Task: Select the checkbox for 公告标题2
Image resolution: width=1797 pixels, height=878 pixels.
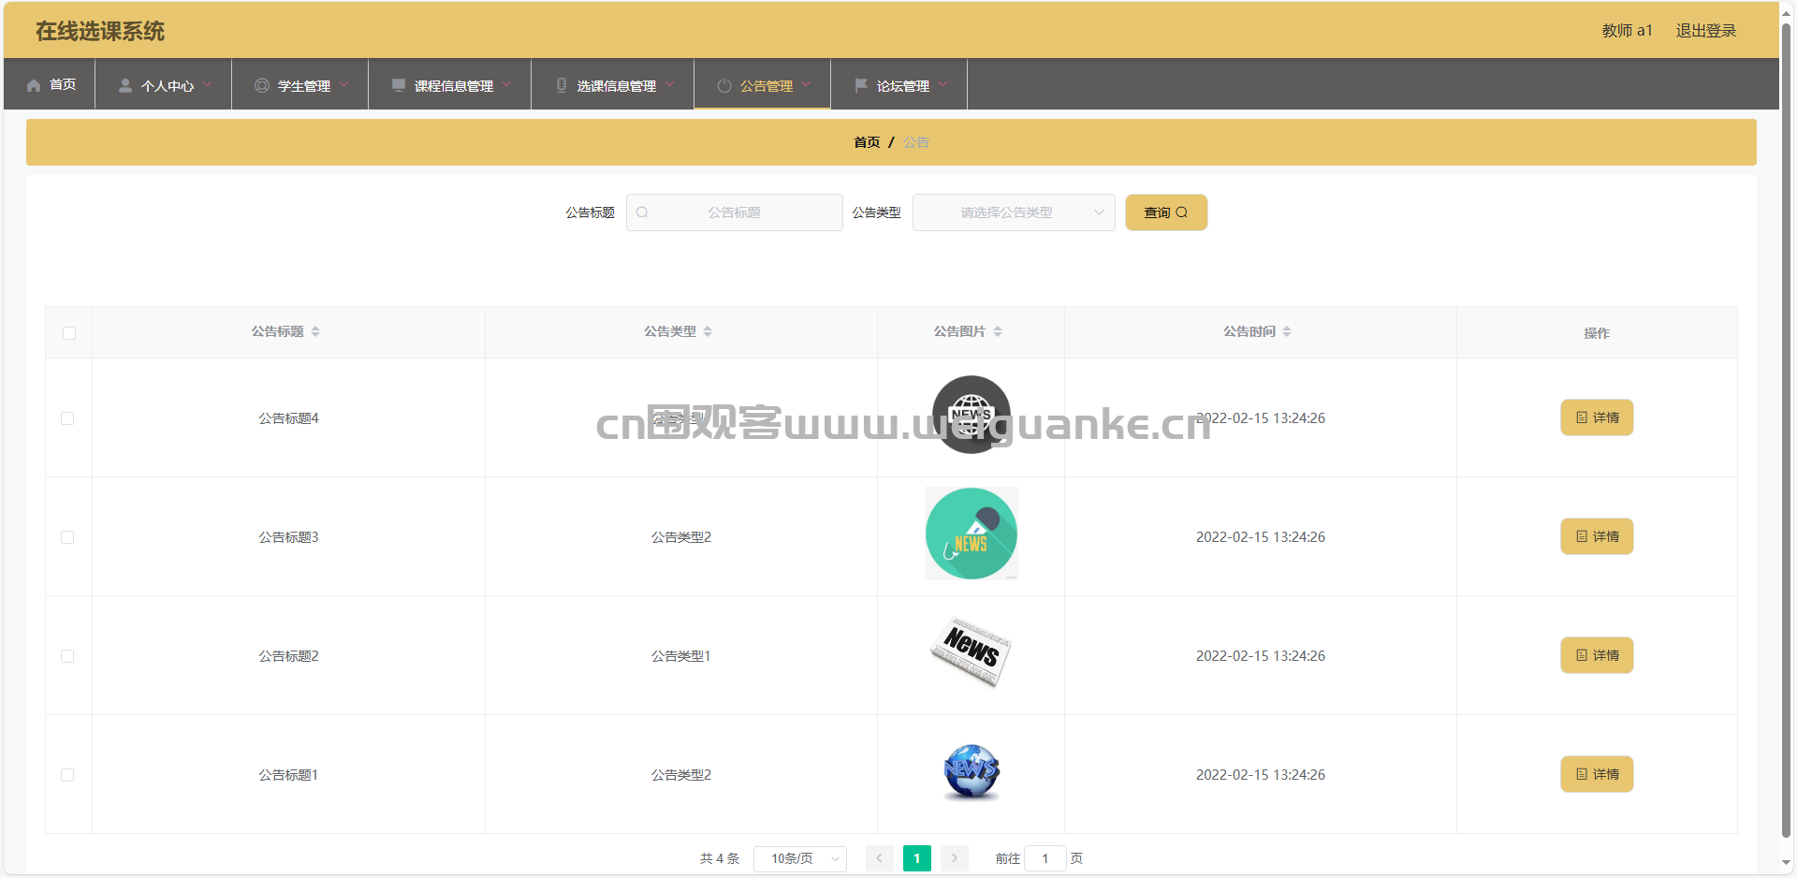Action: [67, 656]
